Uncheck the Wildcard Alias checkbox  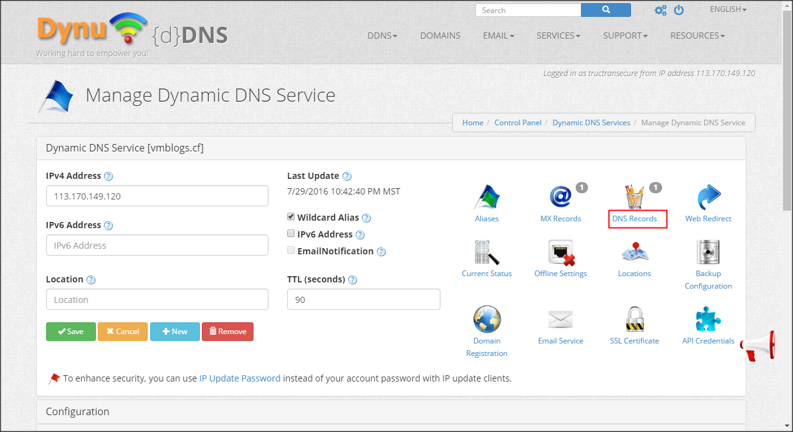291,217
